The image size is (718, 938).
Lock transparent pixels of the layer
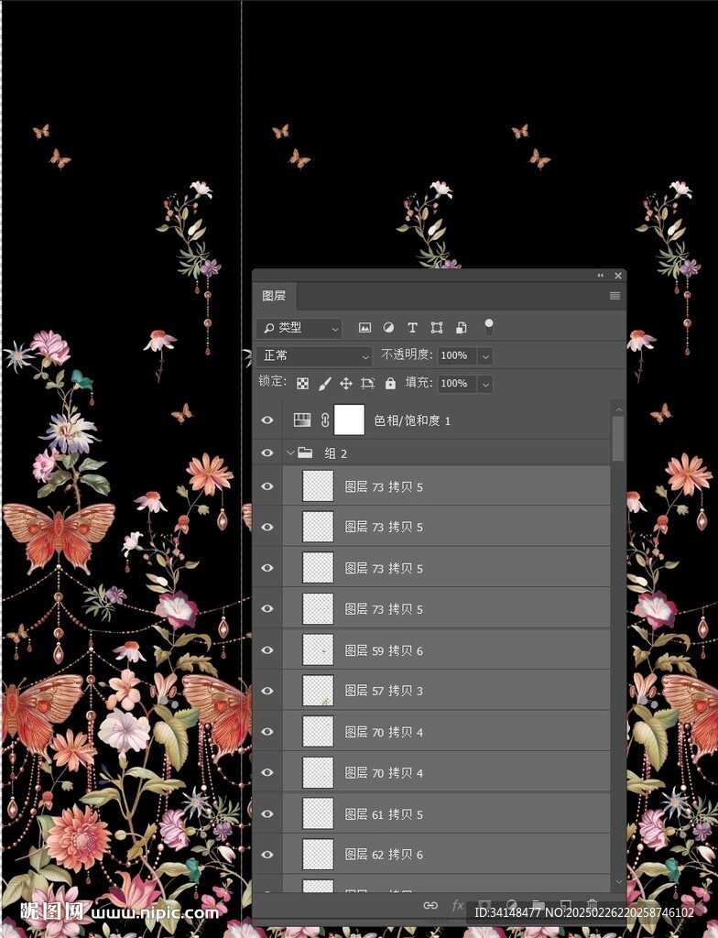coord(302,384)
